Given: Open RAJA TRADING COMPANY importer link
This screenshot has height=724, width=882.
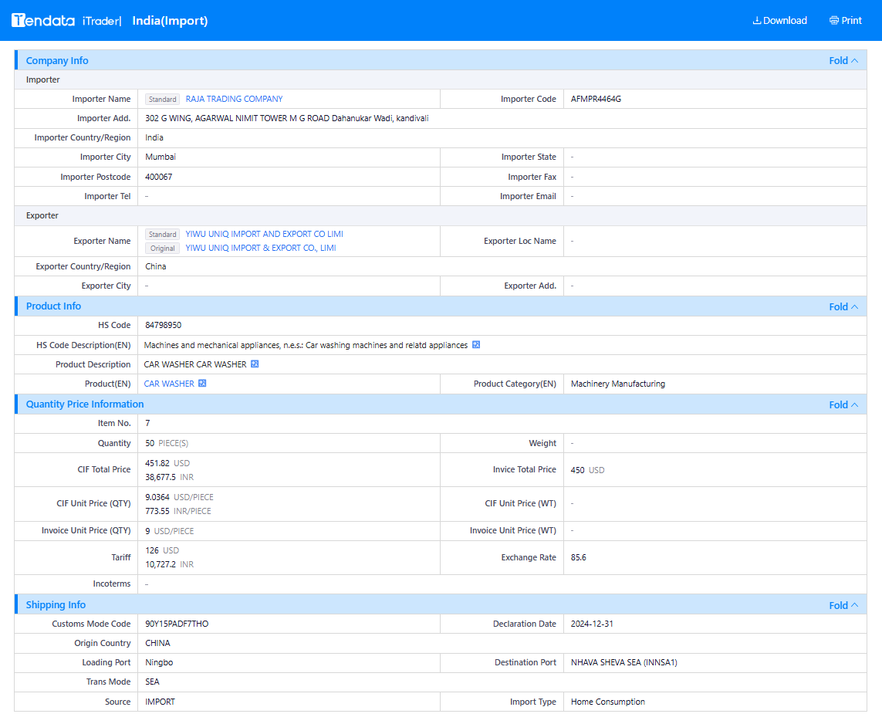Looking at the screenshot, I should [x=234, y=99].
